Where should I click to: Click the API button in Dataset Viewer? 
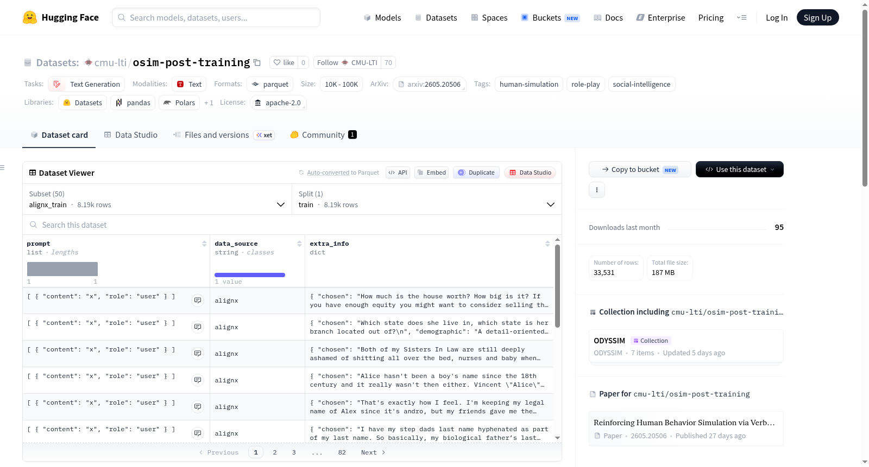(398, 172)
